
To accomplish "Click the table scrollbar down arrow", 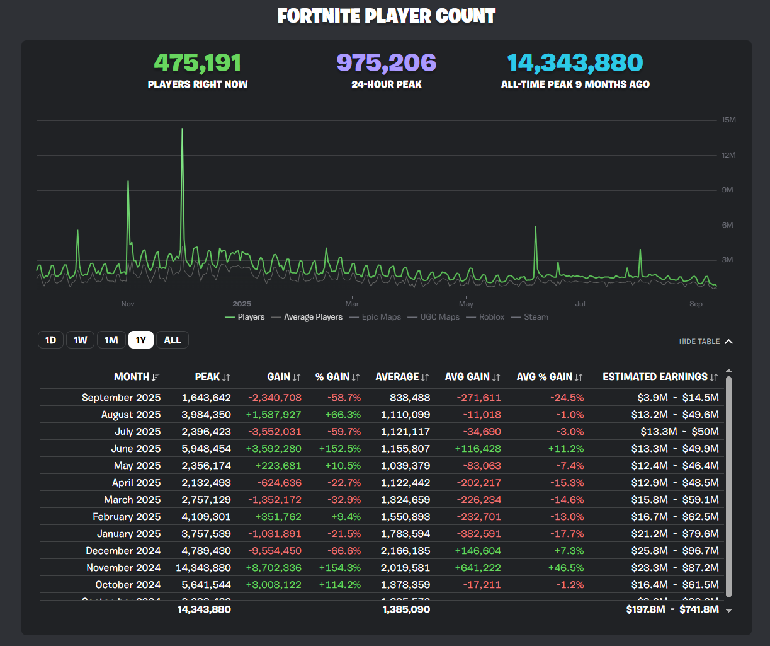I will 729,611.
